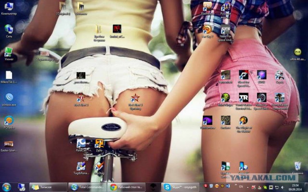Click the Word icon in the taskbar toolbar
This screenshot has height=192, width=308.
coord(228,186)
